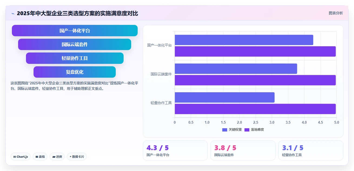This screenshot has width=354, height=171.
Task: Click the y-axis label 国产一体化平台
Action: (159, 45)
